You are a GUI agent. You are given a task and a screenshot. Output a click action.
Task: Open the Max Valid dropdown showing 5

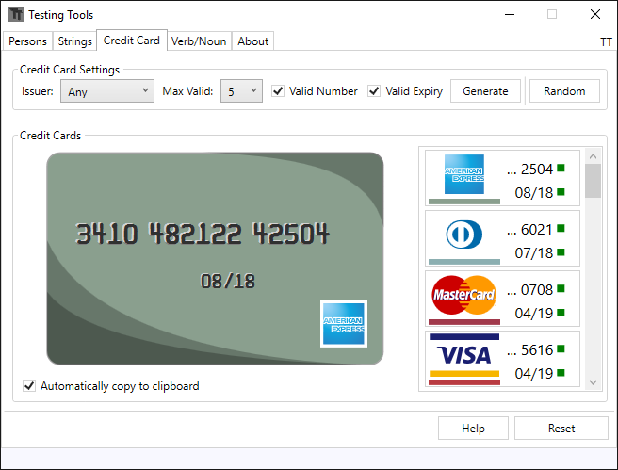[241, 91]
